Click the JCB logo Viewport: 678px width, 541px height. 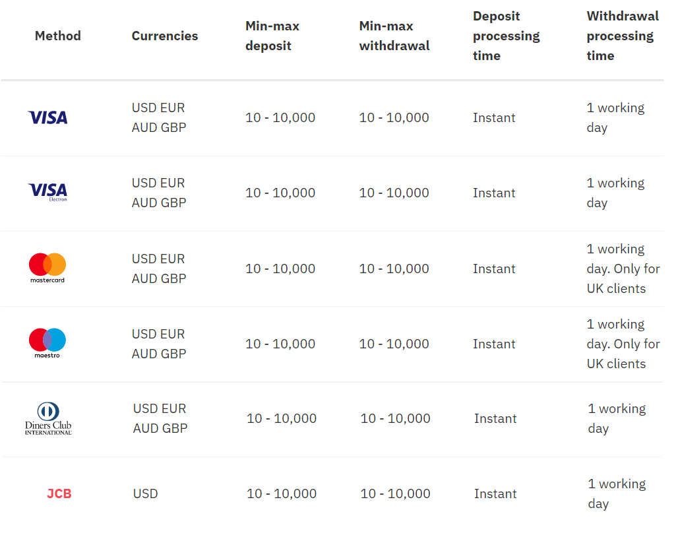[59, 493]
